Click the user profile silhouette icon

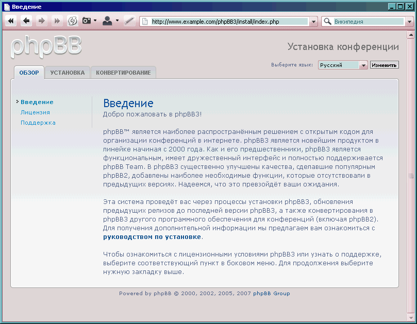coord(107,21)
